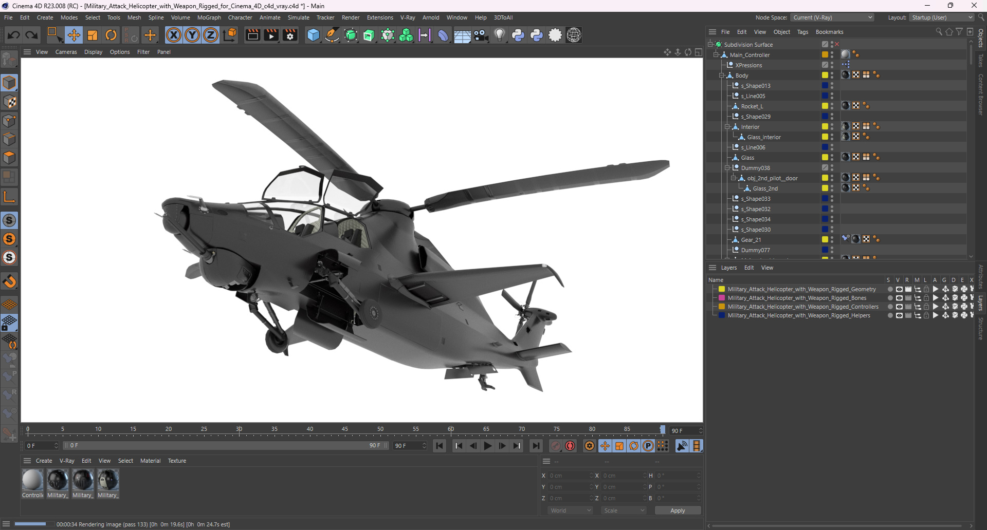Click the current frame 0 F field

(x=42, y=446)
